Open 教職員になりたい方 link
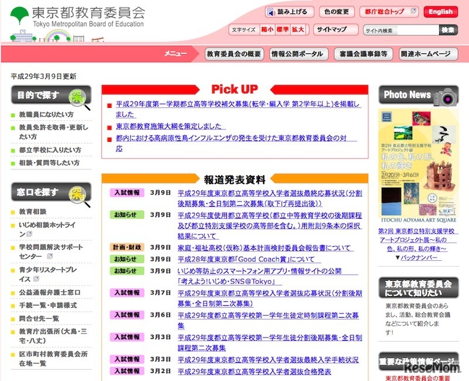 pos(46,114)
